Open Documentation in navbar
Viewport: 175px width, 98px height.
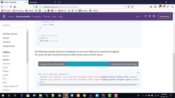click(23, 17)
